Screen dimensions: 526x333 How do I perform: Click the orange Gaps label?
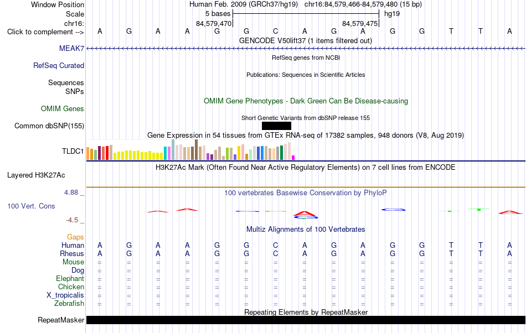point(75,237)
